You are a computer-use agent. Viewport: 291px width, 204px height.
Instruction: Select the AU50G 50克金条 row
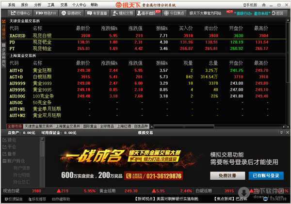click(x=146, y=103)
